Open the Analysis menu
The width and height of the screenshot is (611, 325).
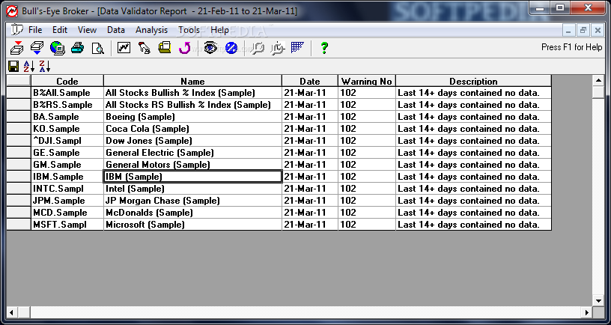[x=151, y=30]
